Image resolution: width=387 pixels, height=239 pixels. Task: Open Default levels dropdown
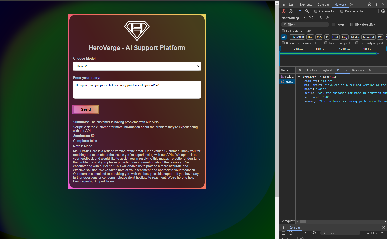(x=373, y=233)
